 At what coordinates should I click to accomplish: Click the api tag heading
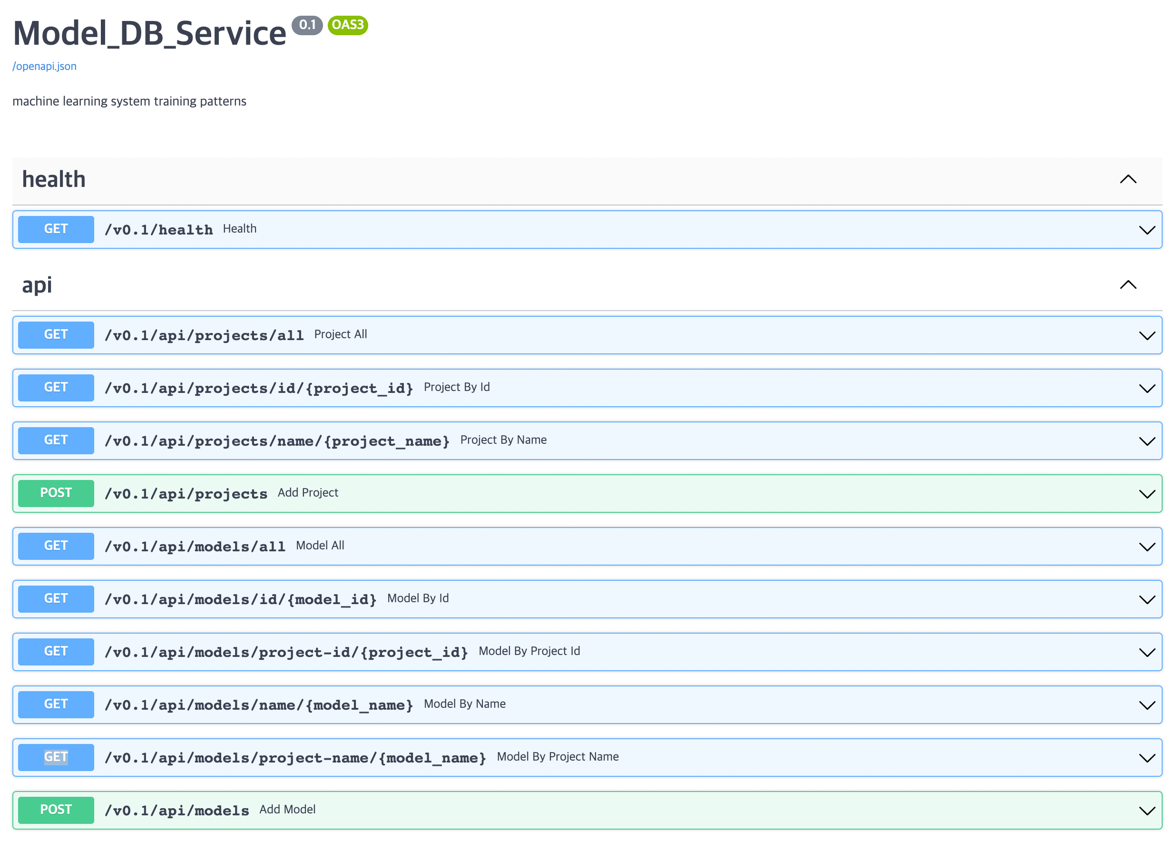click(37, 285)
